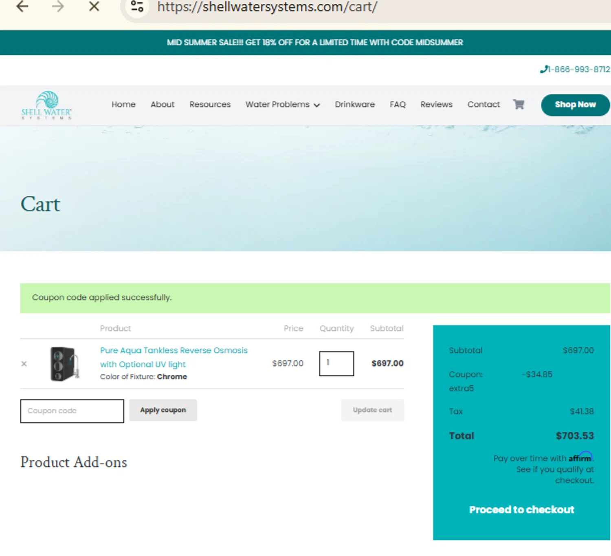Click the browser forward arrow

click(x=58, y=6)
